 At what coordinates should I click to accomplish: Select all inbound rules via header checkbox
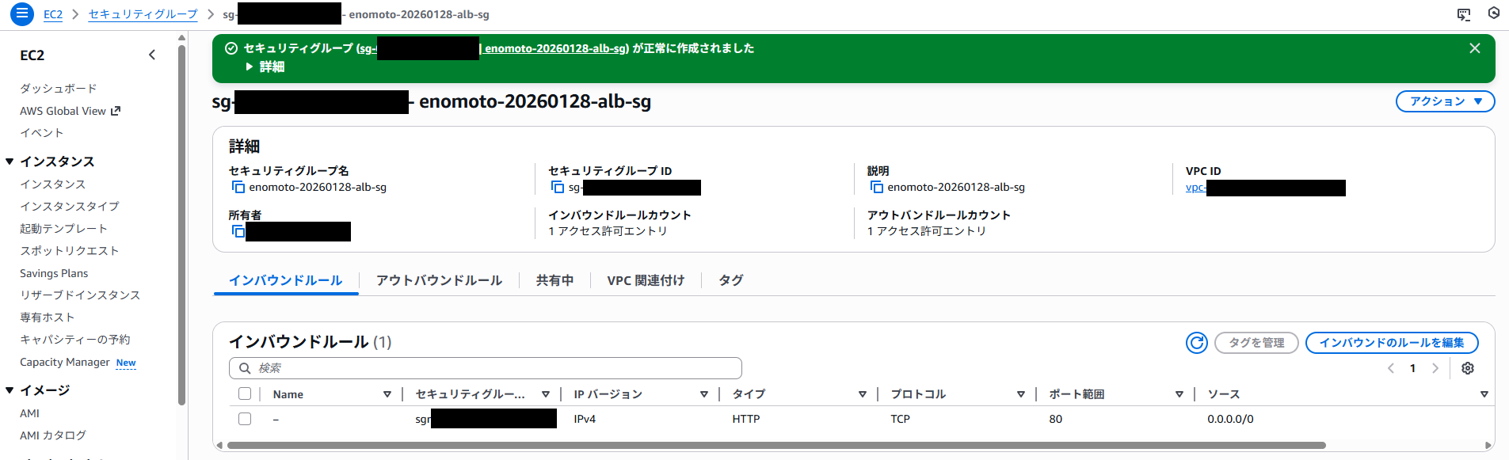[x=245, y=393]
